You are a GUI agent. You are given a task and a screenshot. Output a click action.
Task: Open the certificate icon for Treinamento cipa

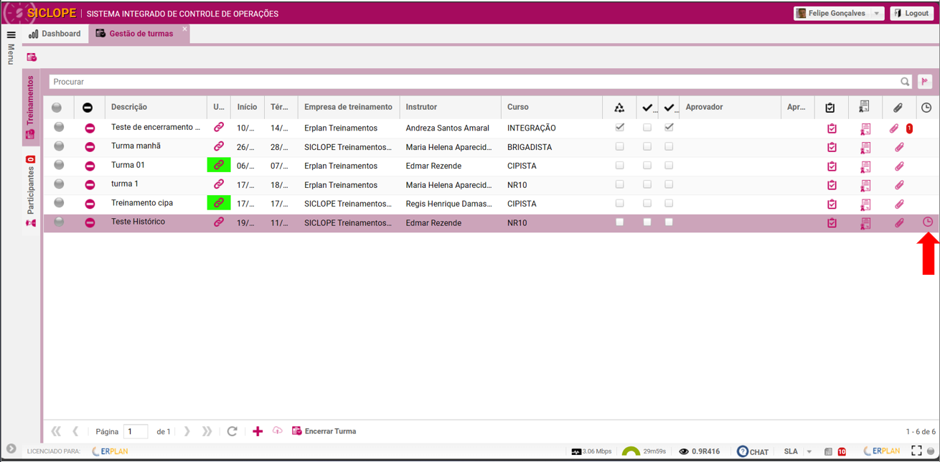click(865, 204)
